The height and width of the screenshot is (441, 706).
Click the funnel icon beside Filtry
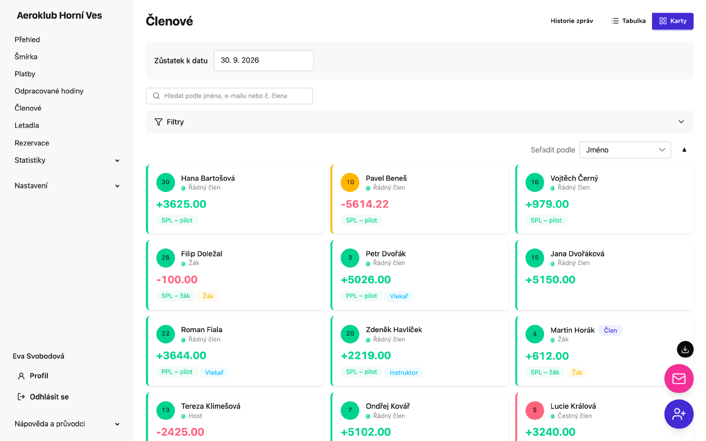(158, 122)
